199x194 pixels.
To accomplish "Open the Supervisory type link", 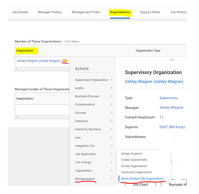I will tap(169, 98).
